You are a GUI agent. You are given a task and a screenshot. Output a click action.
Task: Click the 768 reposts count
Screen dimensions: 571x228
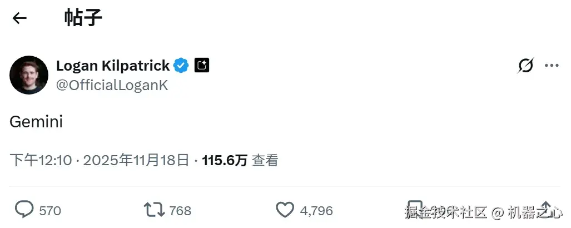[x=180, y=211]
